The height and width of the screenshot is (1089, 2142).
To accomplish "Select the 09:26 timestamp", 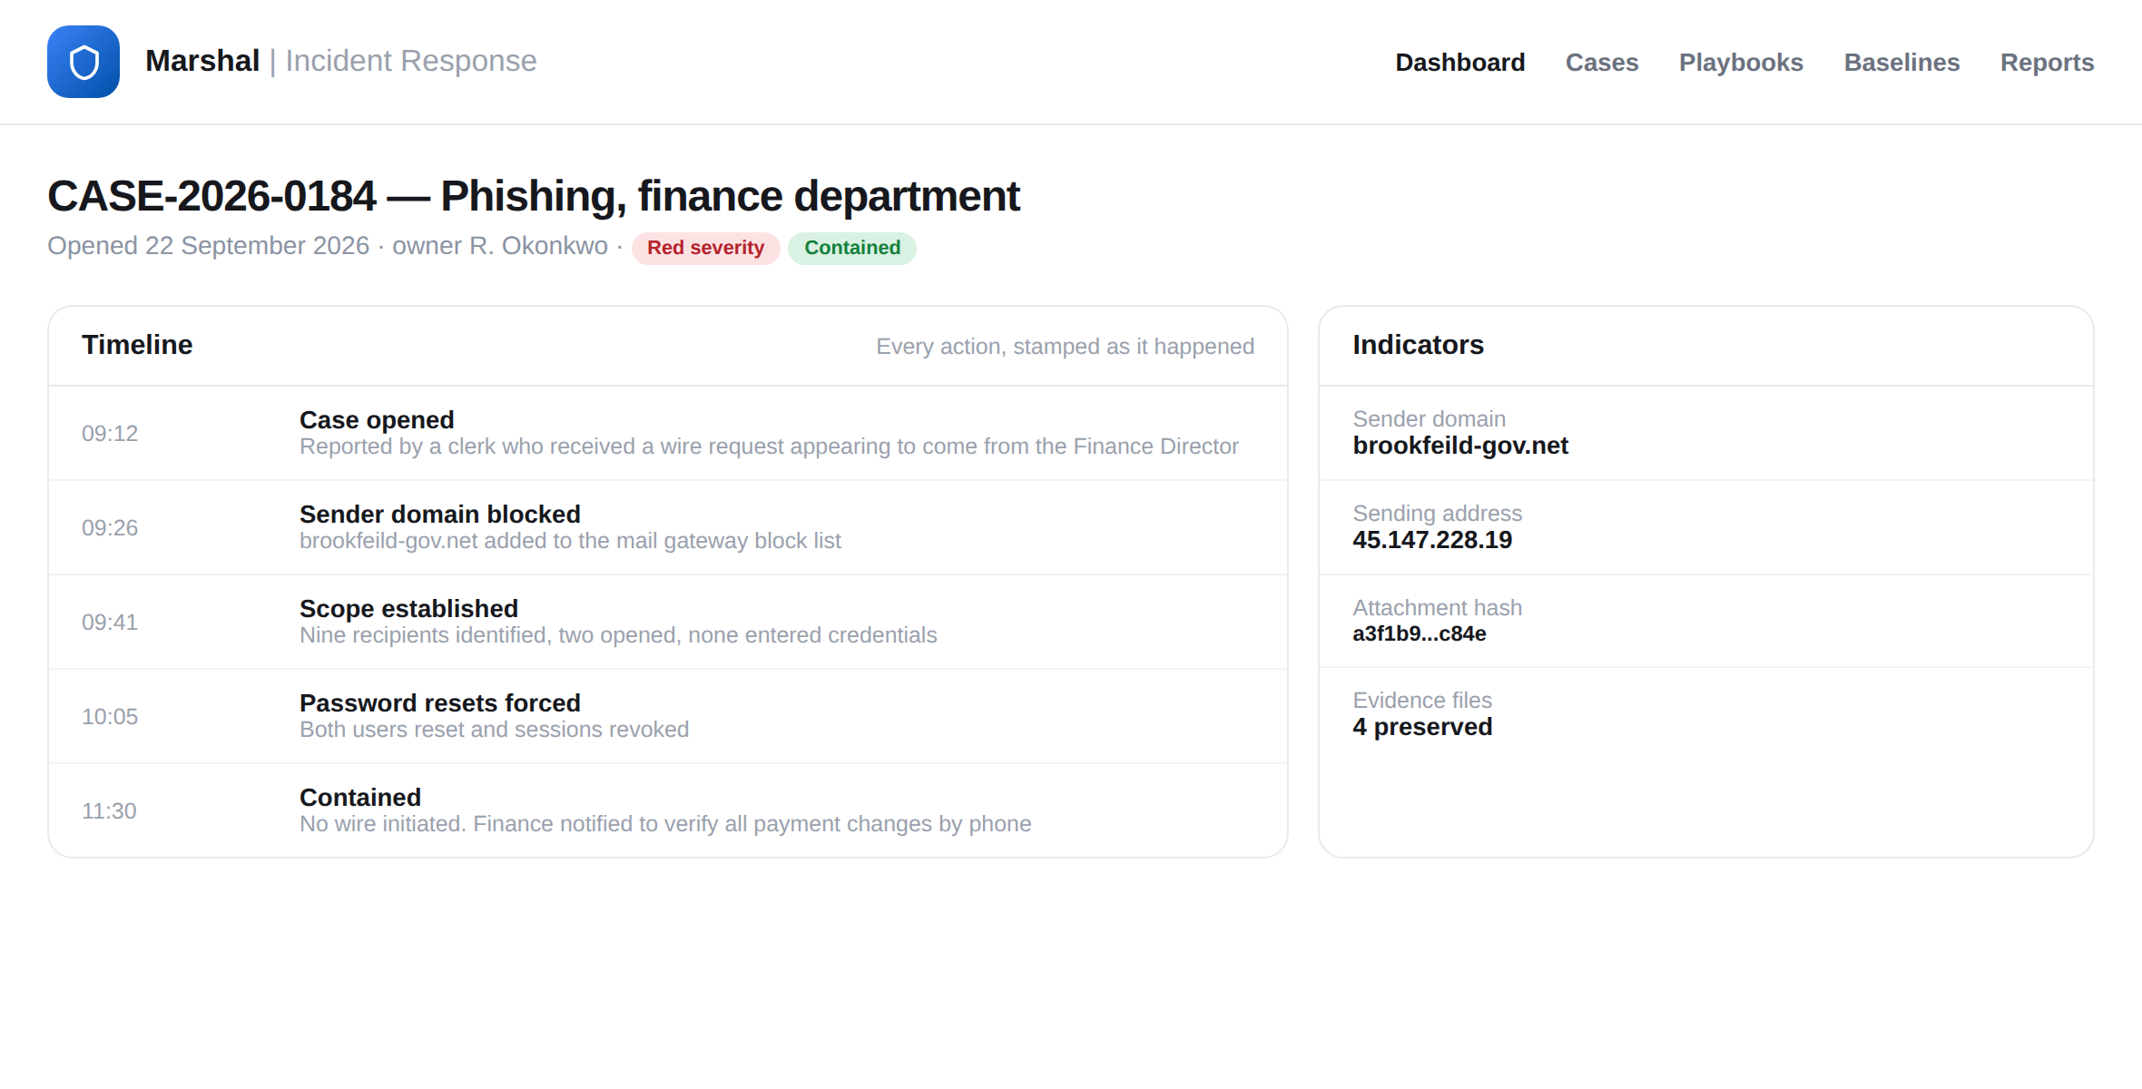I will pos(110,528).
